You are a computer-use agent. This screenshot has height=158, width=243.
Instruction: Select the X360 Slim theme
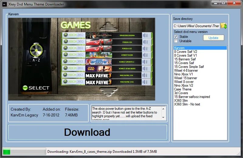pyautogui.click(x=200, y=100)
